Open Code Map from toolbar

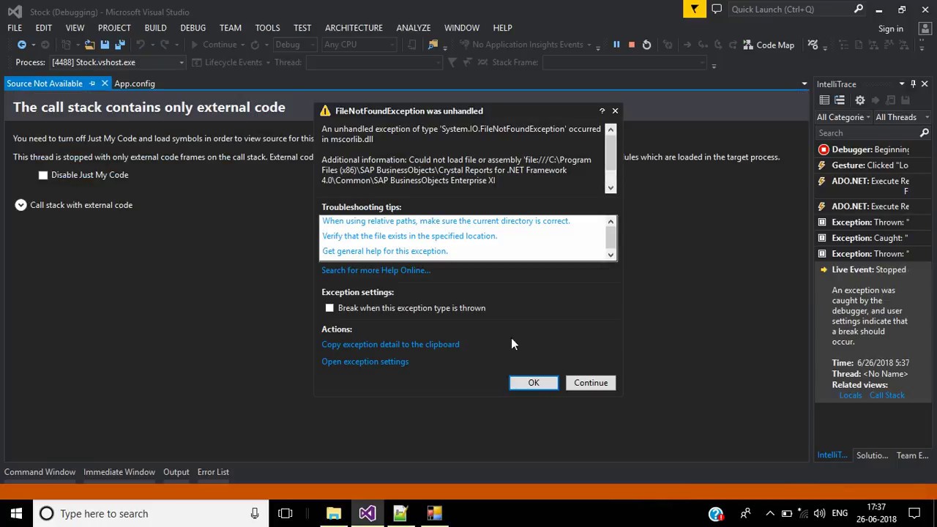(x=769, y=45)
